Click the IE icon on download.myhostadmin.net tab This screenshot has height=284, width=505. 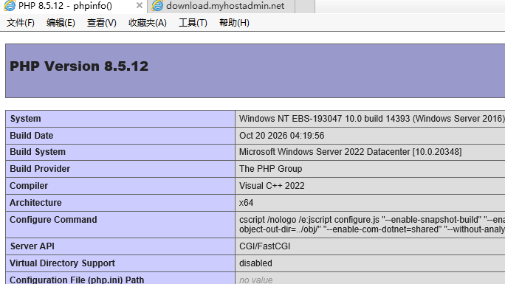tap(157, 5)
